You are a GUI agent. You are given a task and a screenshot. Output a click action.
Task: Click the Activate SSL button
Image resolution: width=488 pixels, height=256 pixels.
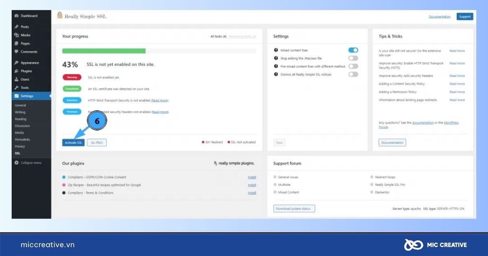click(x=74, y=143)
